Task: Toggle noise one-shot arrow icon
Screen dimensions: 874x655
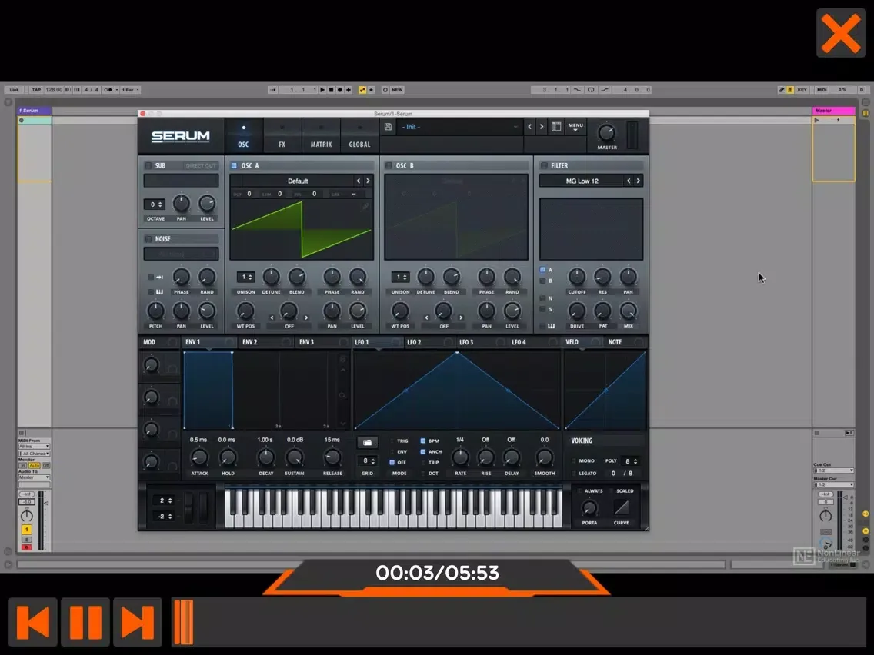Action: pyautogui.click(x=159, y=277)
